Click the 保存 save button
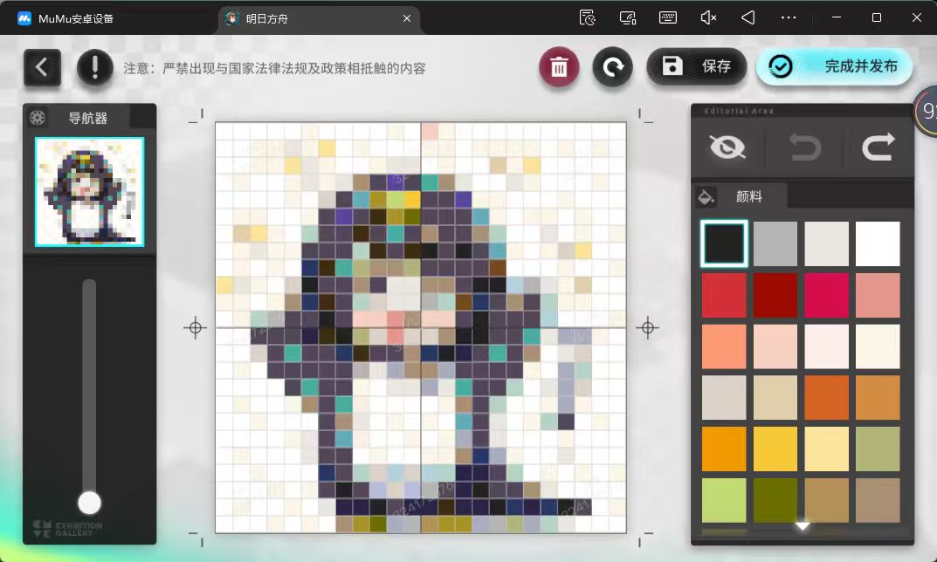Image resolution: width=937 pixels, height=562 pixels. pyautogui.click(x=697, y=66)
